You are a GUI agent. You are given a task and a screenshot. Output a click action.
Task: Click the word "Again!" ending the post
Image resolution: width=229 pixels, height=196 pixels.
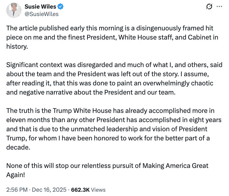[x=16, y=175]
